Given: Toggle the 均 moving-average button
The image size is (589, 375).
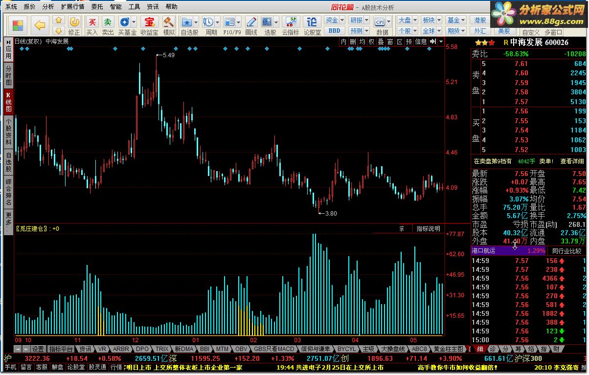Looking at the screenshot, I should [x=362, y=42].
